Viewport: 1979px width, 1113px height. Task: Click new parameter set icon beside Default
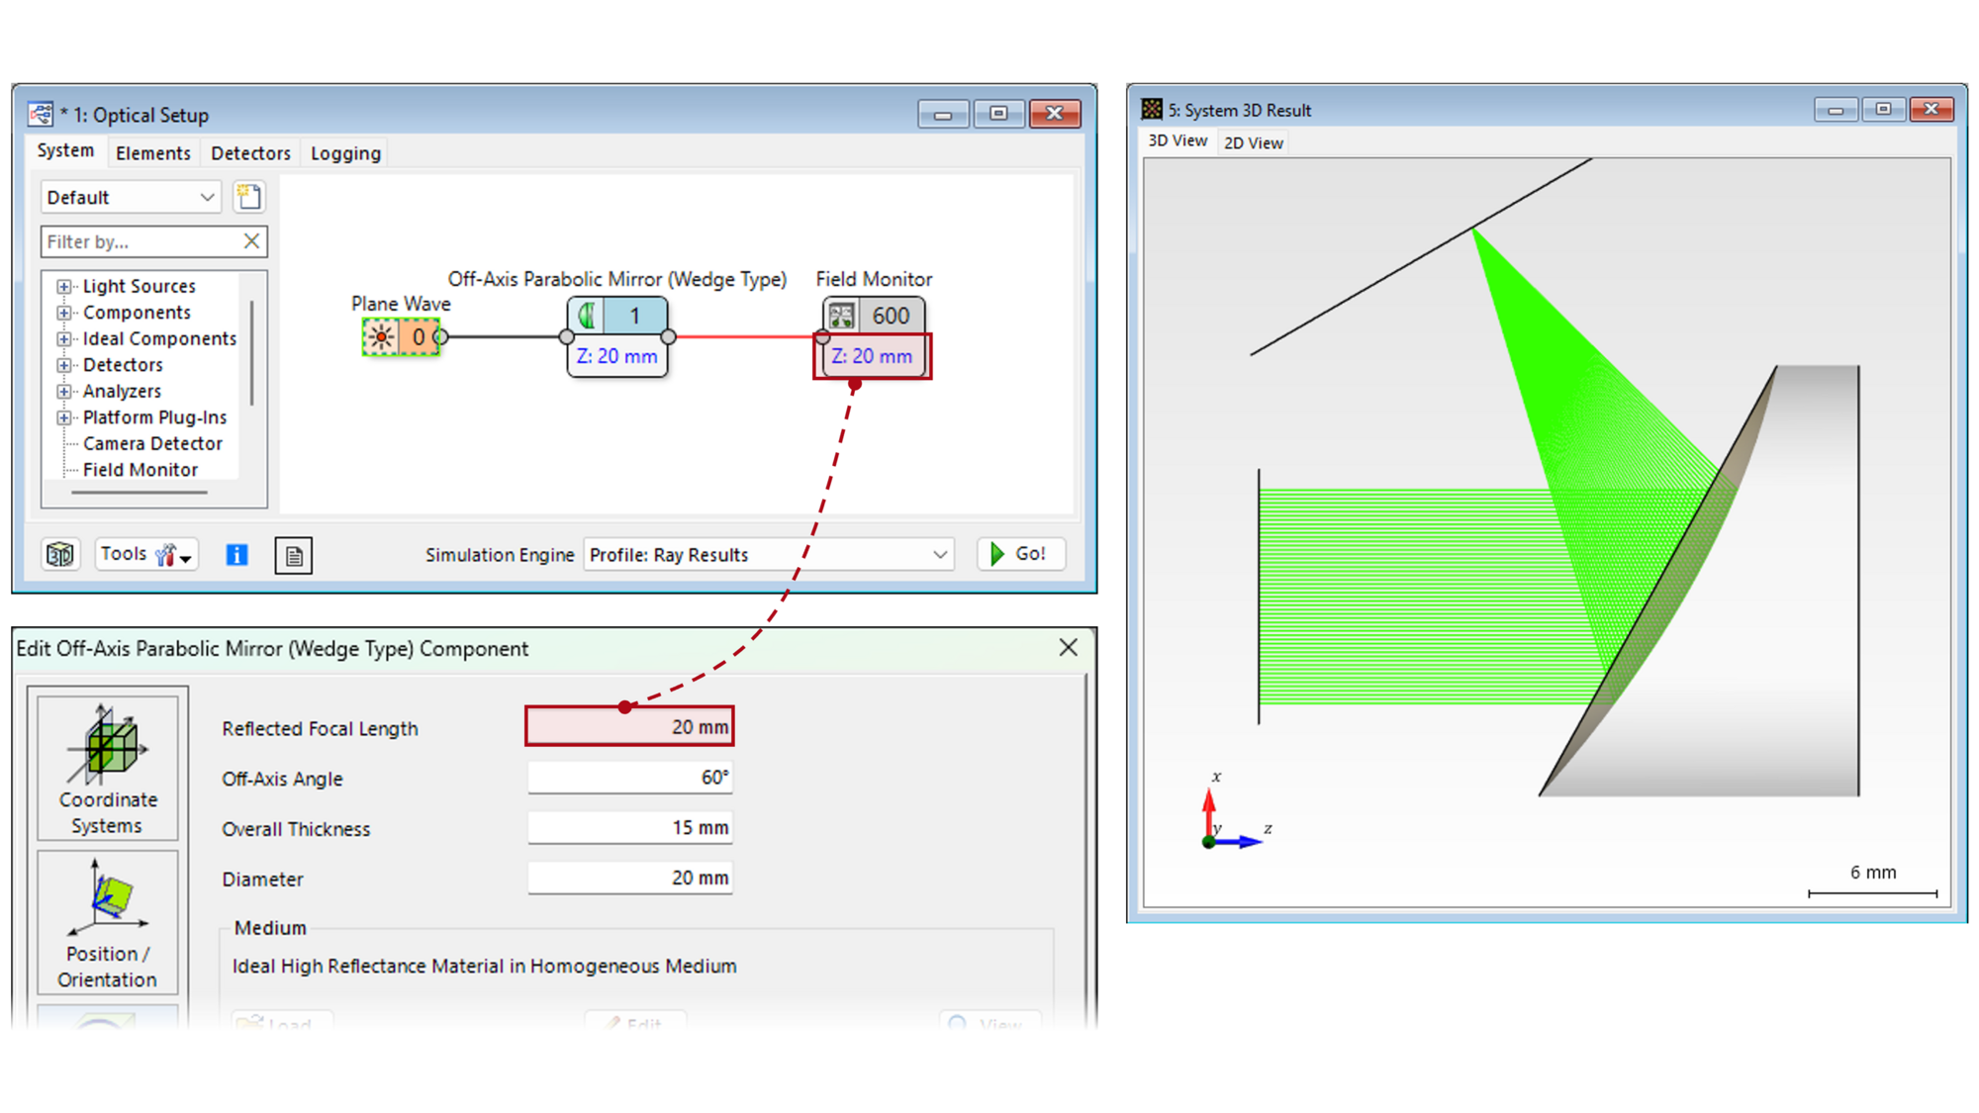[x=249, y=197]
